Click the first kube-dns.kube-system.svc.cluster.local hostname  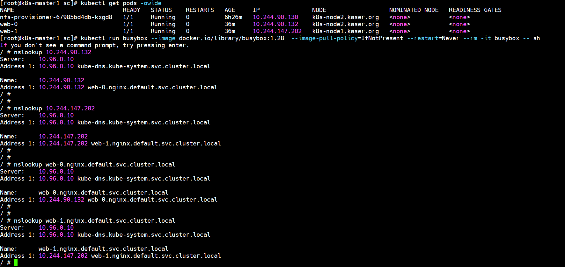(144, 66)
